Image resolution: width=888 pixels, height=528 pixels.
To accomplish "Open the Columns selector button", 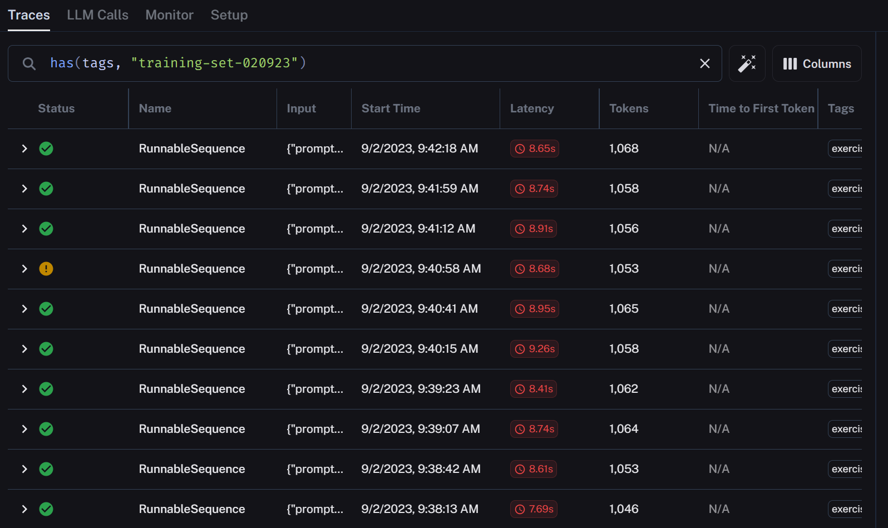I will pyautogui.click(x=816, y=63).
